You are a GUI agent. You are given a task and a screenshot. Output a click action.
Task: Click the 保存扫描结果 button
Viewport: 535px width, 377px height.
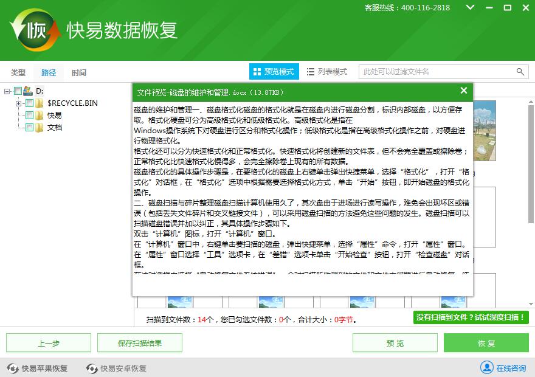140,342
